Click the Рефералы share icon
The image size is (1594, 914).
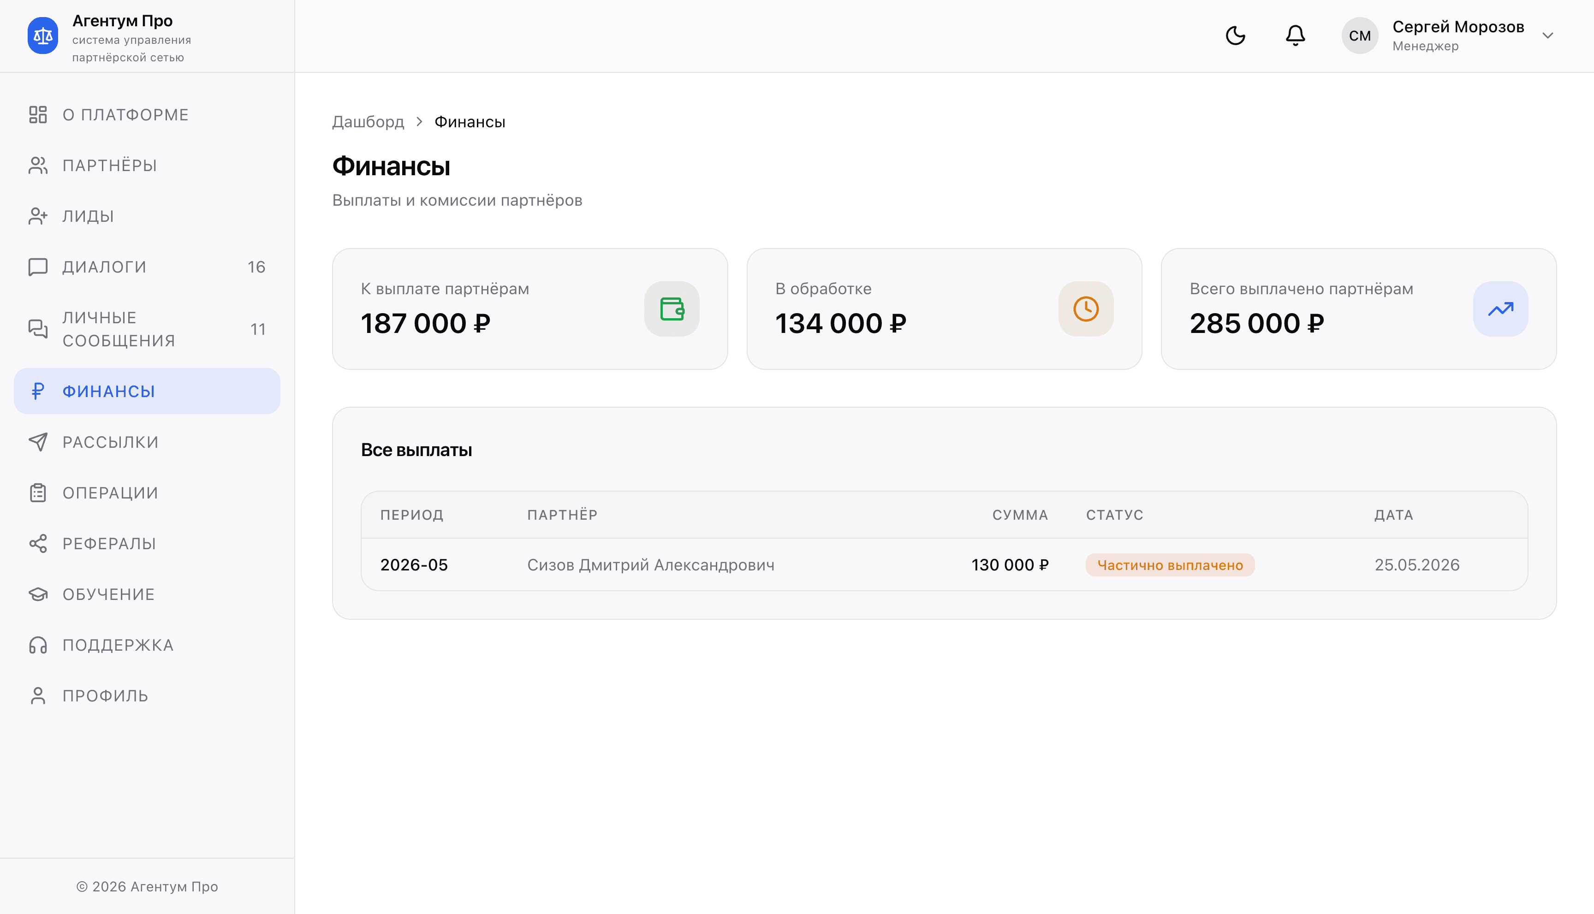coord(38,544)
